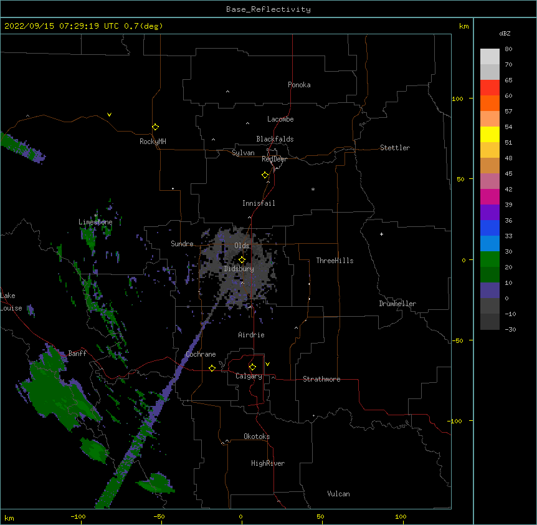Click the 65 value in dBZ legend
This screenshot has width=537, height=525.
tap(508, 80)
